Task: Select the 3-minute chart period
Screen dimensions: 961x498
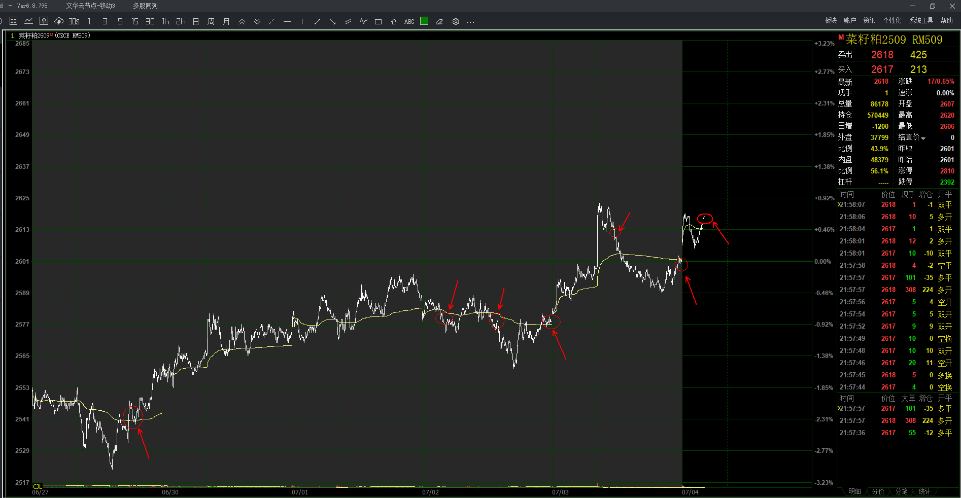Action: coord(105,21)
